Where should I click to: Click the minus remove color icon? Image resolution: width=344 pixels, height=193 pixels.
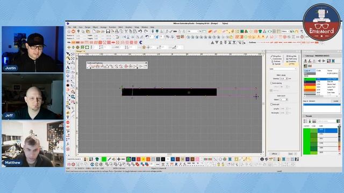(x=123, y=159)
